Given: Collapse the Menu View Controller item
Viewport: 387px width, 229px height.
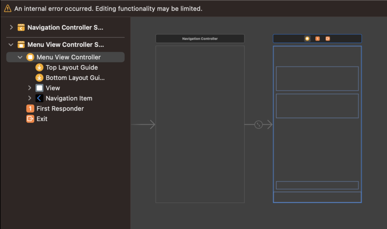Looking at the screenshot, I should (20, 57).
